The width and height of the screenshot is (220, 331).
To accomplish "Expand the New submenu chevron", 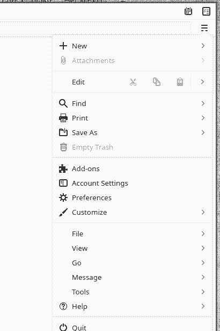I will coord(203,46).
